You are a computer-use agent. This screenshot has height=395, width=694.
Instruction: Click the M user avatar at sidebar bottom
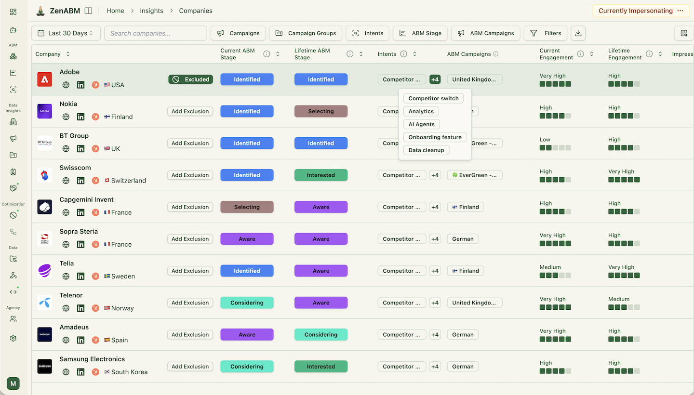[13, 383]
